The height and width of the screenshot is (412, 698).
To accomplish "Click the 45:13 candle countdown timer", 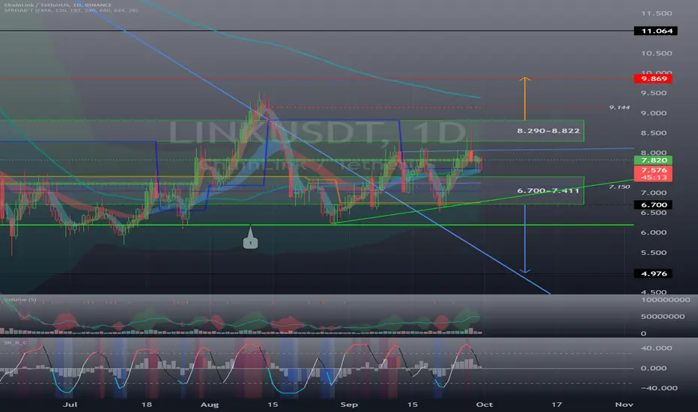I will click(x=653, y=178).
